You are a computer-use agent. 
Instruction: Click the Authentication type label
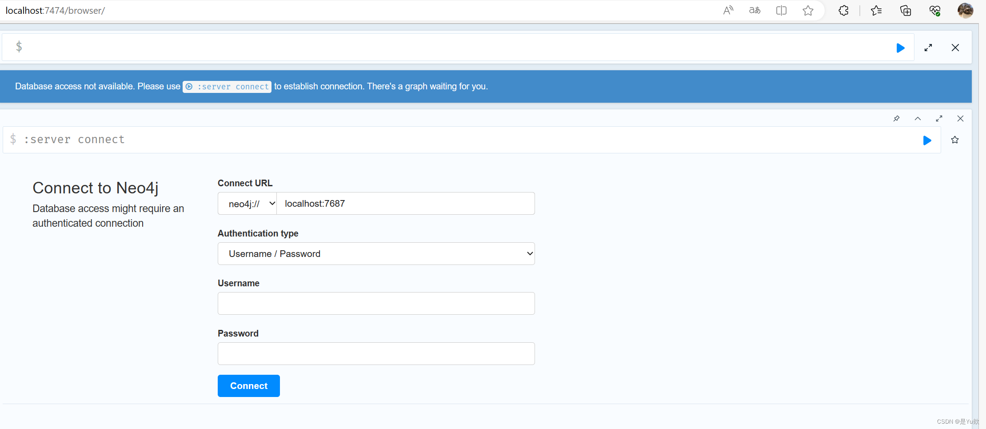point(258,233)
